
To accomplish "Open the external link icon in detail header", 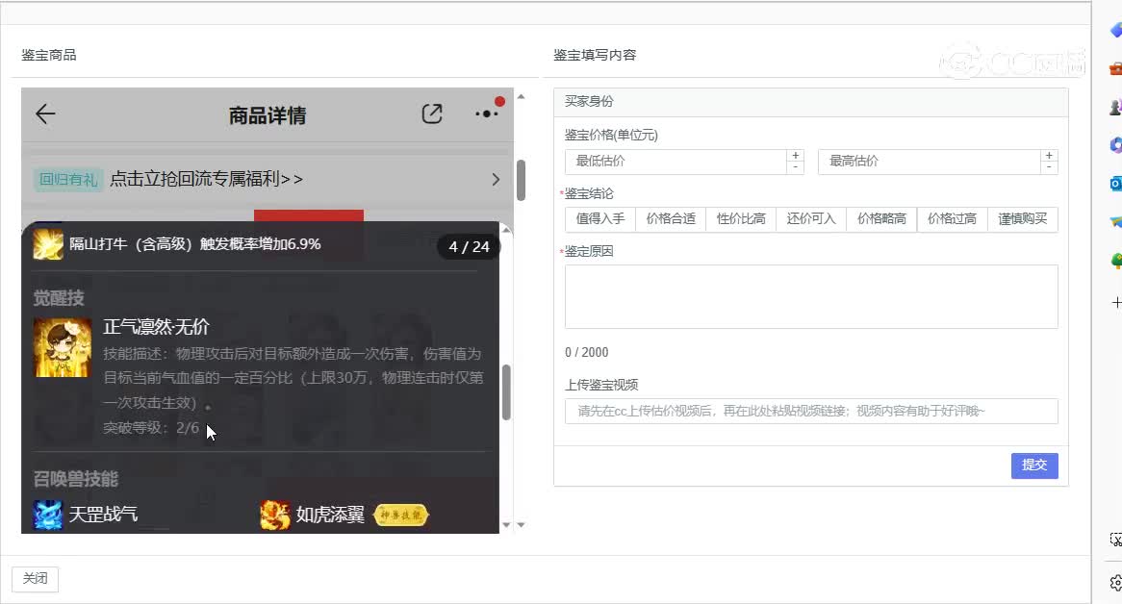I will 432,113.
